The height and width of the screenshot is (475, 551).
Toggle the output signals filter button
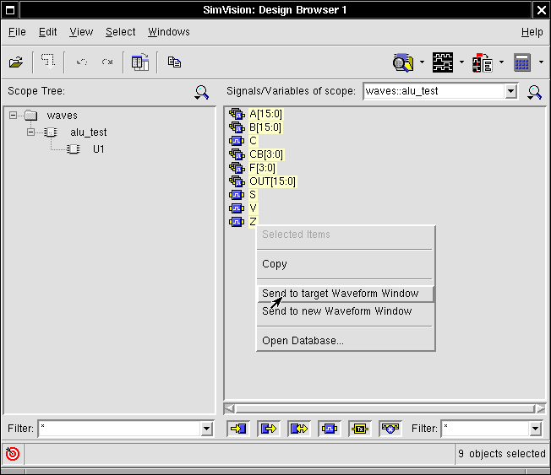(x=269, y=429)
